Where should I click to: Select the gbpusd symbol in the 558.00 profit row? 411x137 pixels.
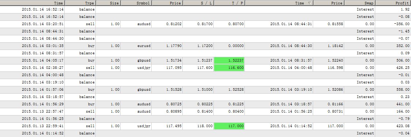(x=144, y=89)
